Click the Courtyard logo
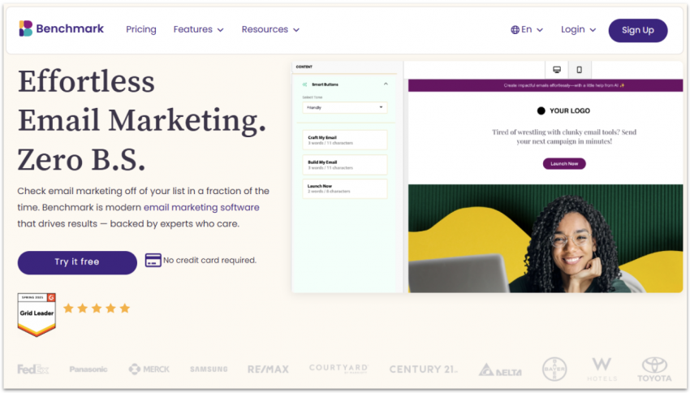Viewport: 690px width, 393px height. (339, 369)
